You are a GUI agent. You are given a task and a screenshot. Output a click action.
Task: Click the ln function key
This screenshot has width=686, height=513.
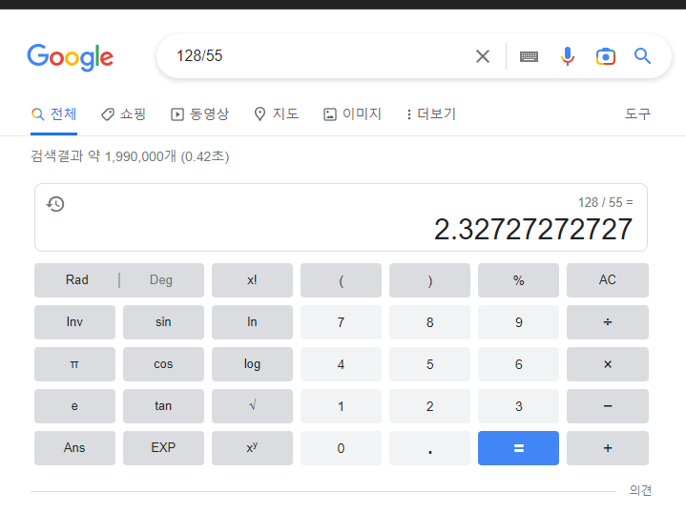pyautogui.click(x=252, y=322)
